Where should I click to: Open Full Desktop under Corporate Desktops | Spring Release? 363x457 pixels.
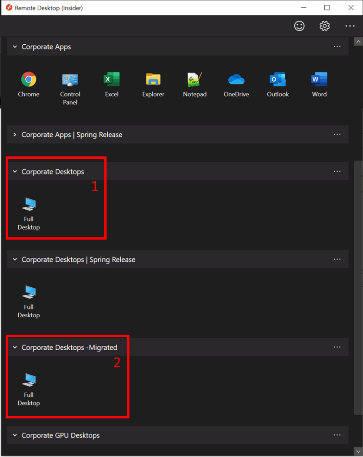click(29, 302)
